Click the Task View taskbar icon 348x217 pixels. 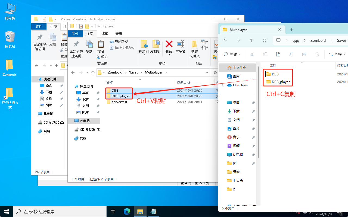[113, 212]
